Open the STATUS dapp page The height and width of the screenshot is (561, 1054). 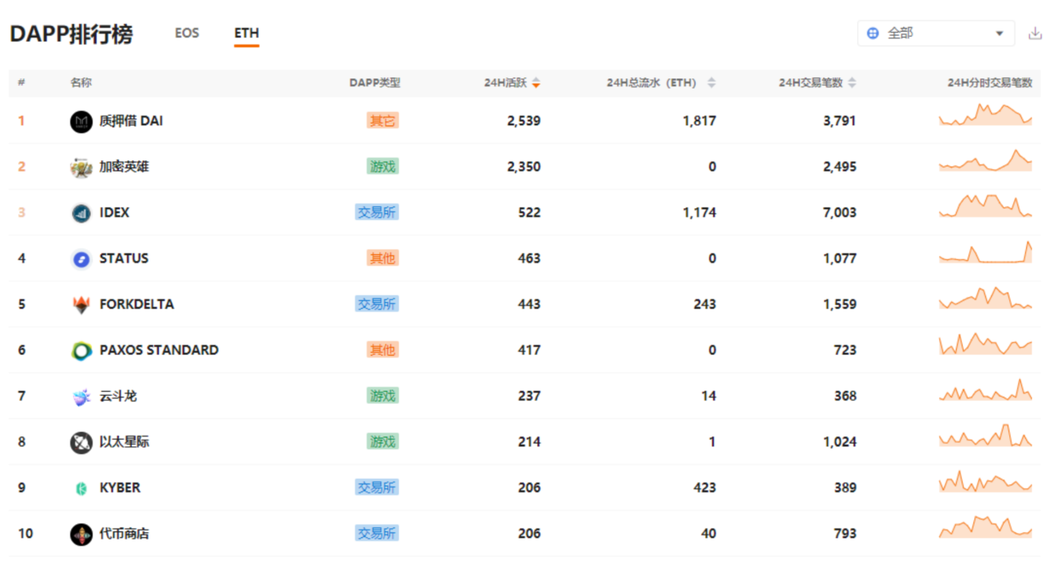point(124,259)
